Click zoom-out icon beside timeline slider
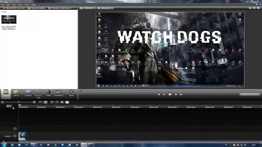Screen dimensions: 262x147 click(2, 102)
